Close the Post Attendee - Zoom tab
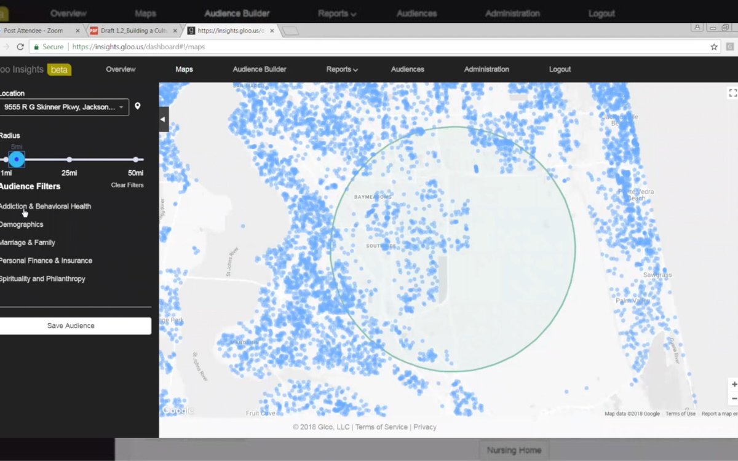 point(78,30)
